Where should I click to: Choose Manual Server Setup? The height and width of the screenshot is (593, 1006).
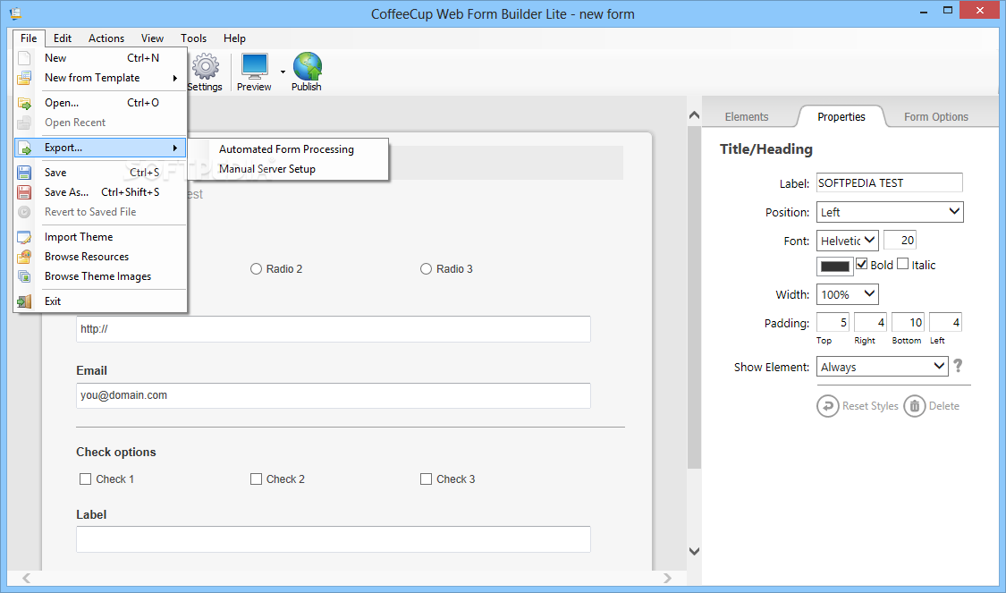click(x=266, y=169)
